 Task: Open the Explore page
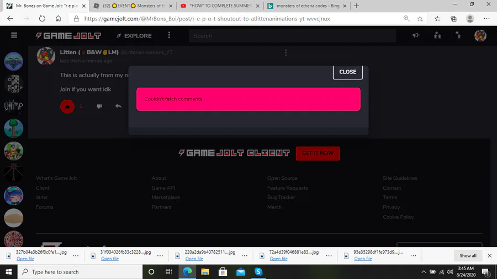click(134, 36)
